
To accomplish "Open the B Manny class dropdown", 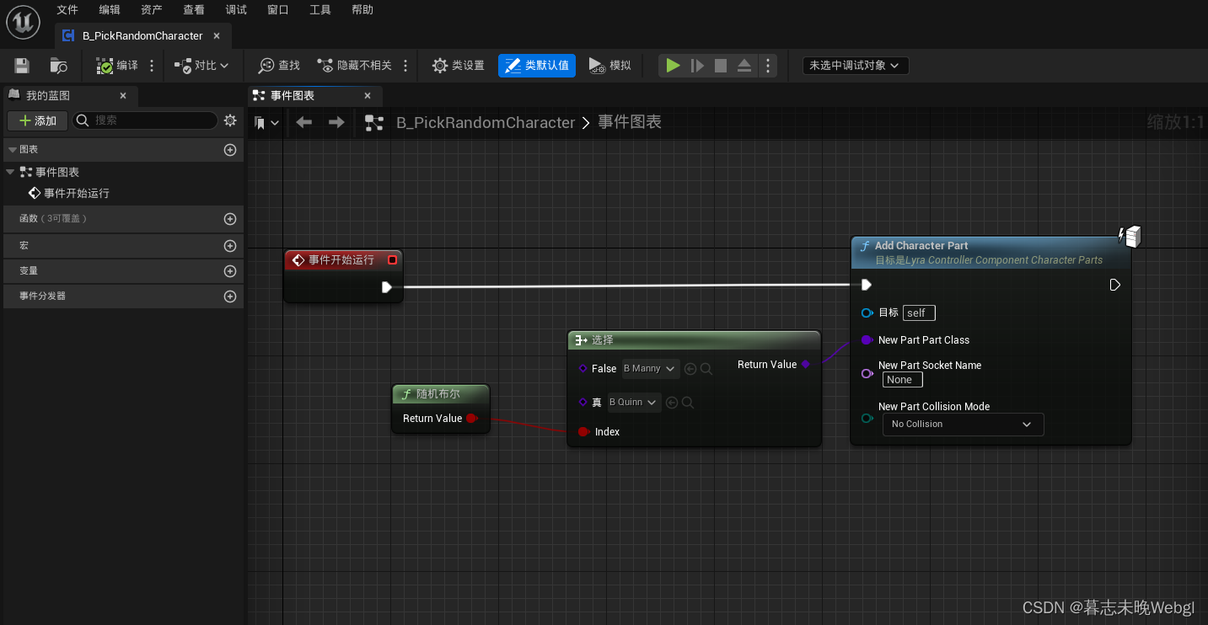I will pos(650,369).
